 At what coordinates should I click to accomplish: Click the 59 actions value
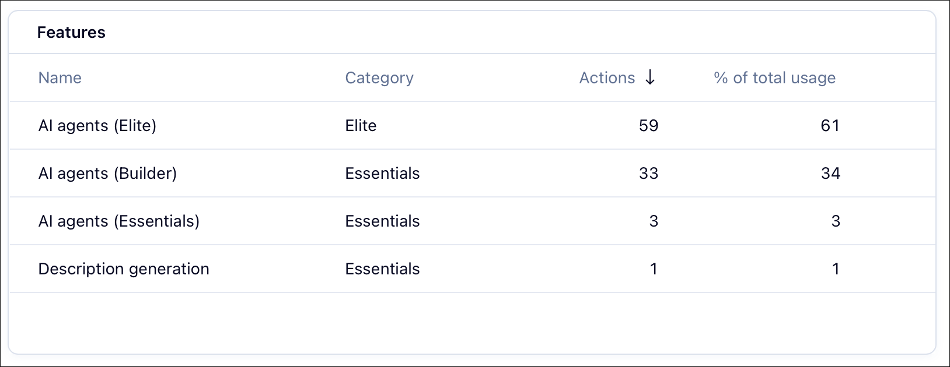click(x=649, y=126)
